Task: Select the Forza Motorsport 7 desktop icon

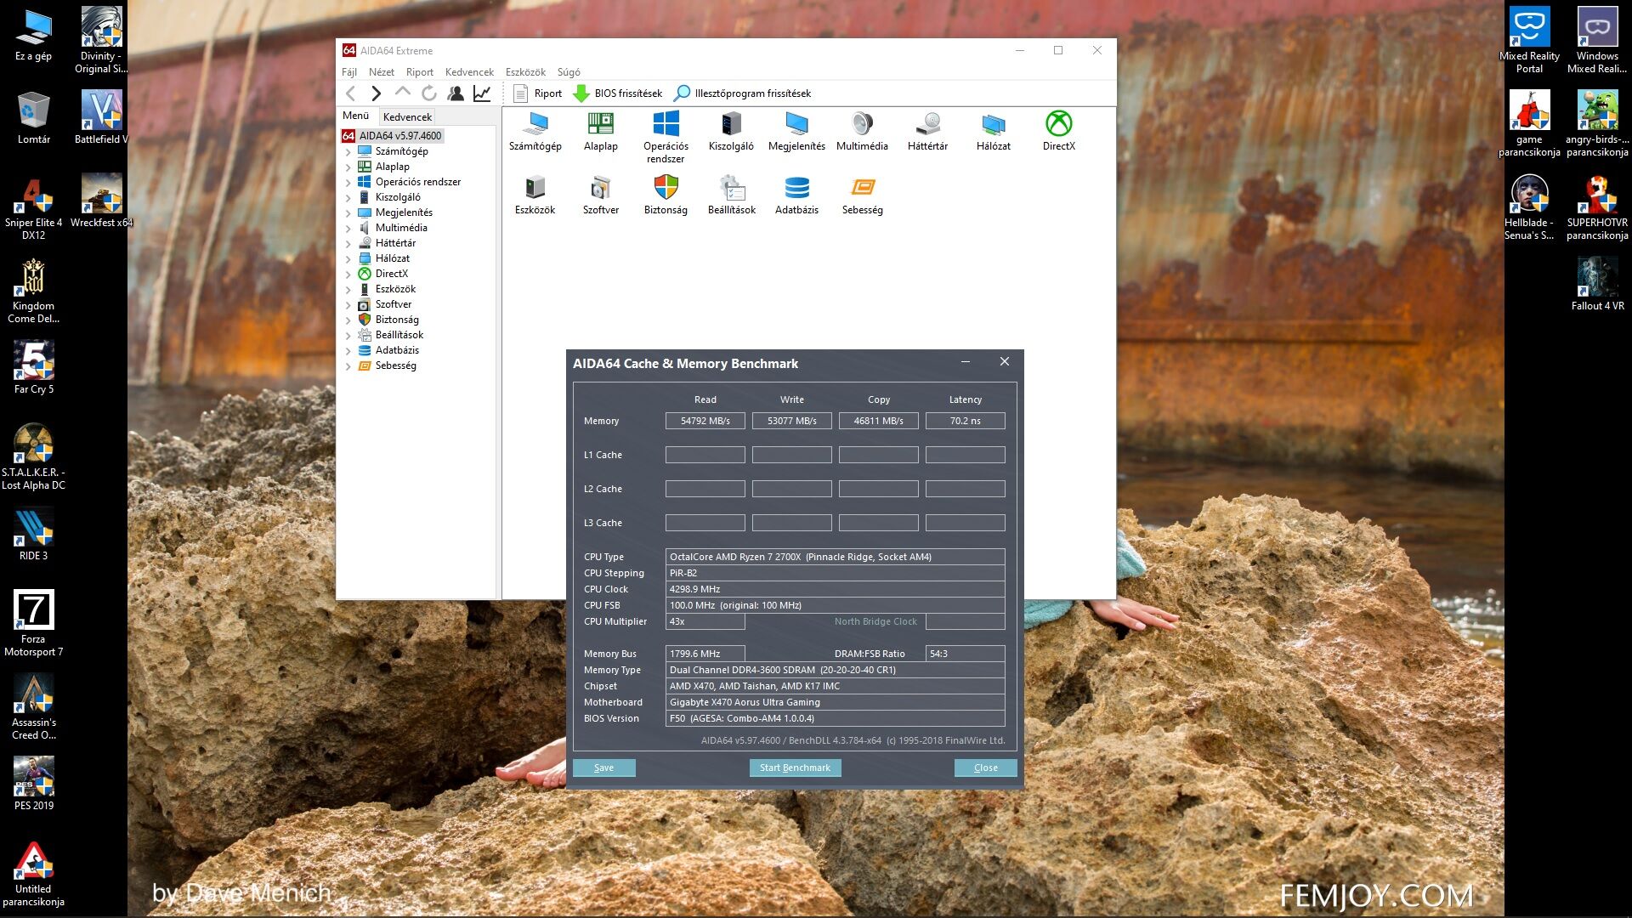Action: [33, 623]
